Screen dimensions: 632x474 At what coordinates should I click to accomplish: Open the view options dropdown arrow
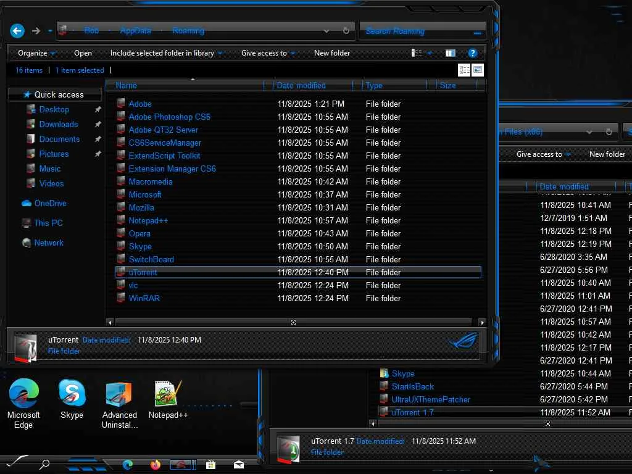[x=430, y=53]
